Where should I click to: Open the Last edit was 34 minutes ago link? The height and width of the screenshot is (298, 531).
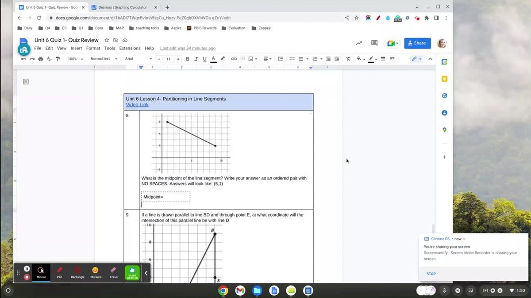[x=188, y=48]
